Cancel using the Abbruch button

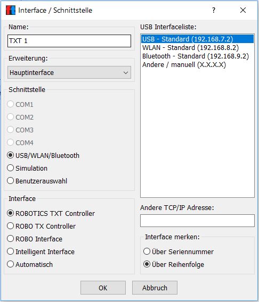click(155, 288)
